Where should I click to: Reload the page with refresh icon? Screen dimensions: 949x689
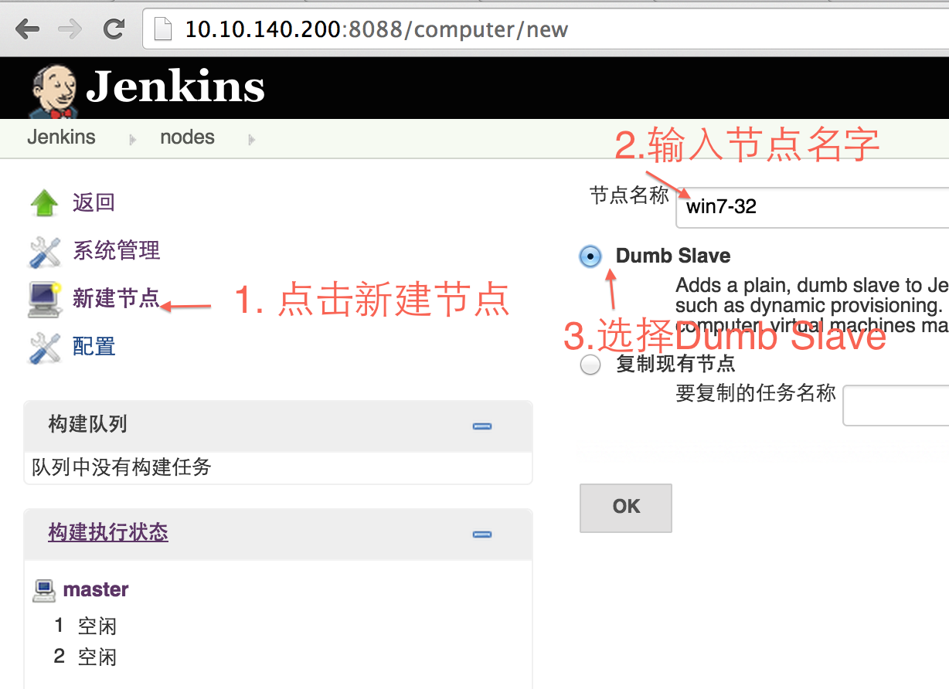(114, 29)
